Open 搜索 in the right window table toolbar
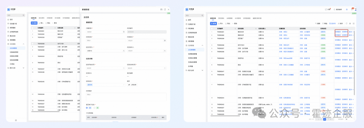This screenshot has width=364, height=128. 317,24
